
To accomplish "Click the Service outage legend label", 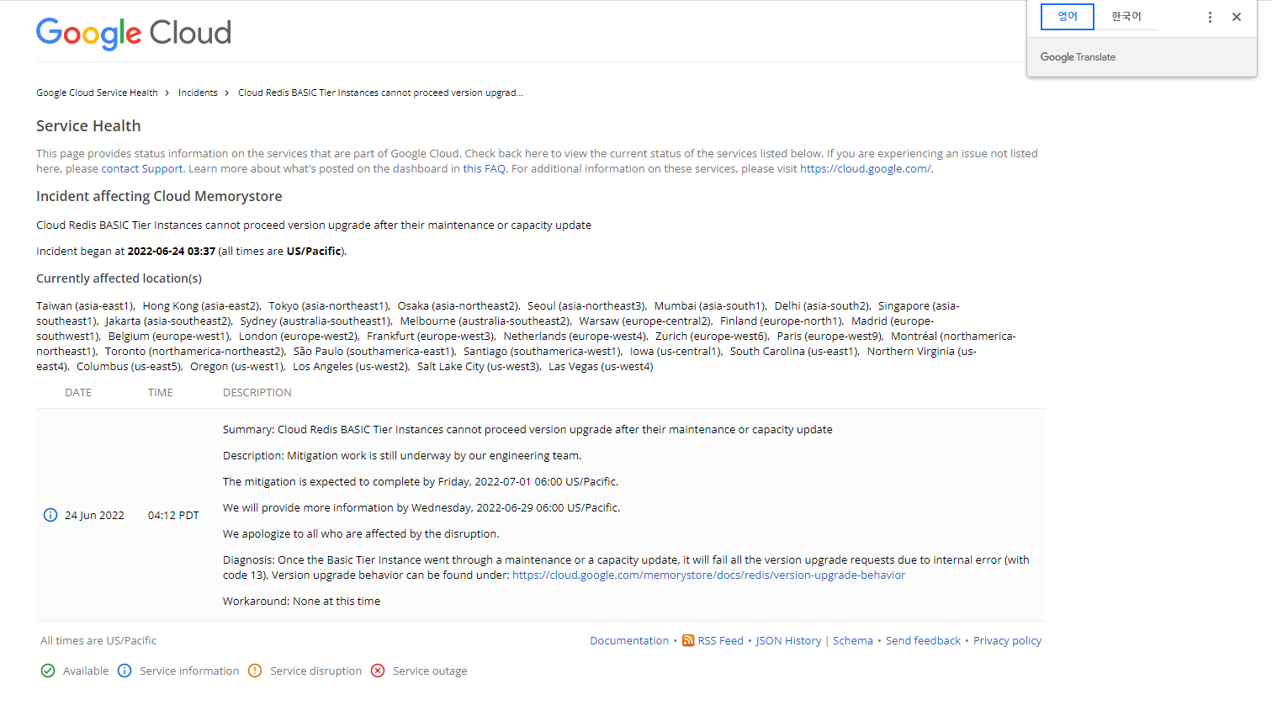I will click(x=430, y=671).
